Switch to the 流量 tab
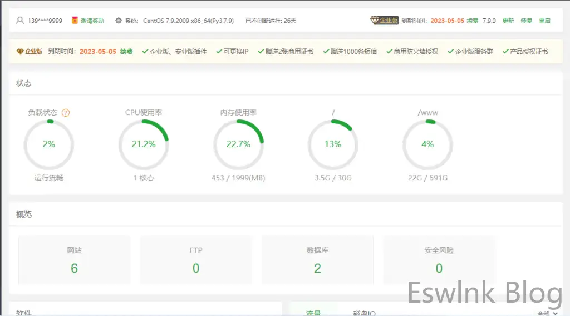The image size is (570, 316). [x=313, y=313]
